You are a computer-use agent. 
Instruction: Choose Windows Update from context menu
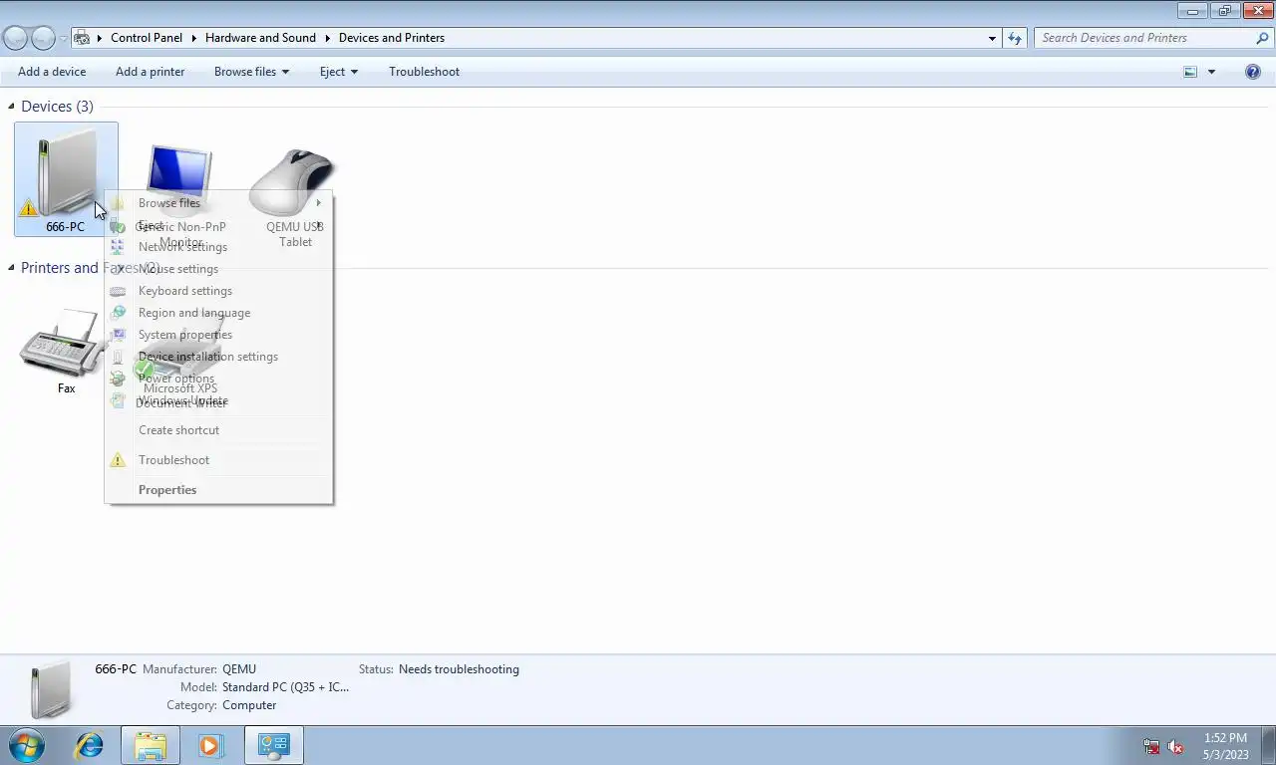218,400
